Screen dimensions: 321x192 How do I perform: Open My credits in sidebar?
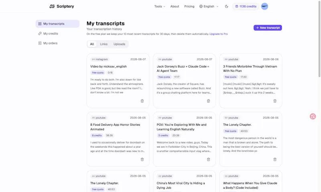pyautogui.click(x=57, y=33)
